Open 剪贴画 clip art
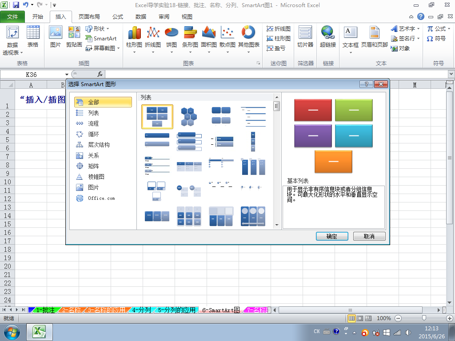 74,36
